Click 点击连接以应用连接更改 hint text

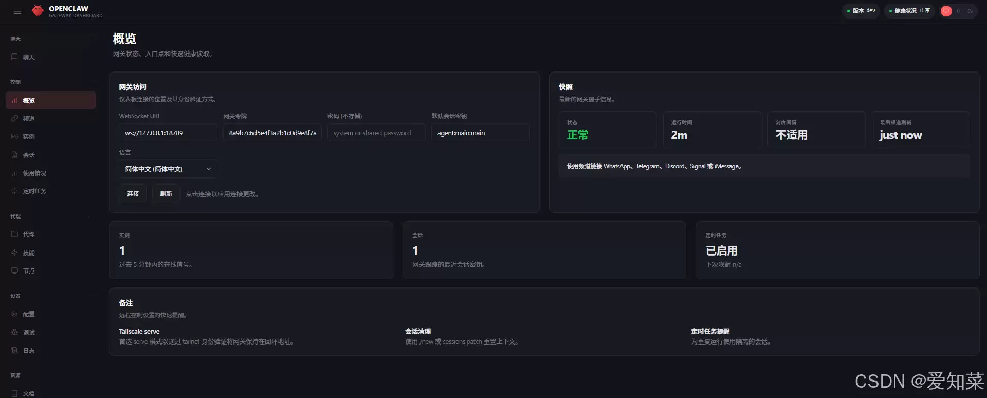point(222,194)
